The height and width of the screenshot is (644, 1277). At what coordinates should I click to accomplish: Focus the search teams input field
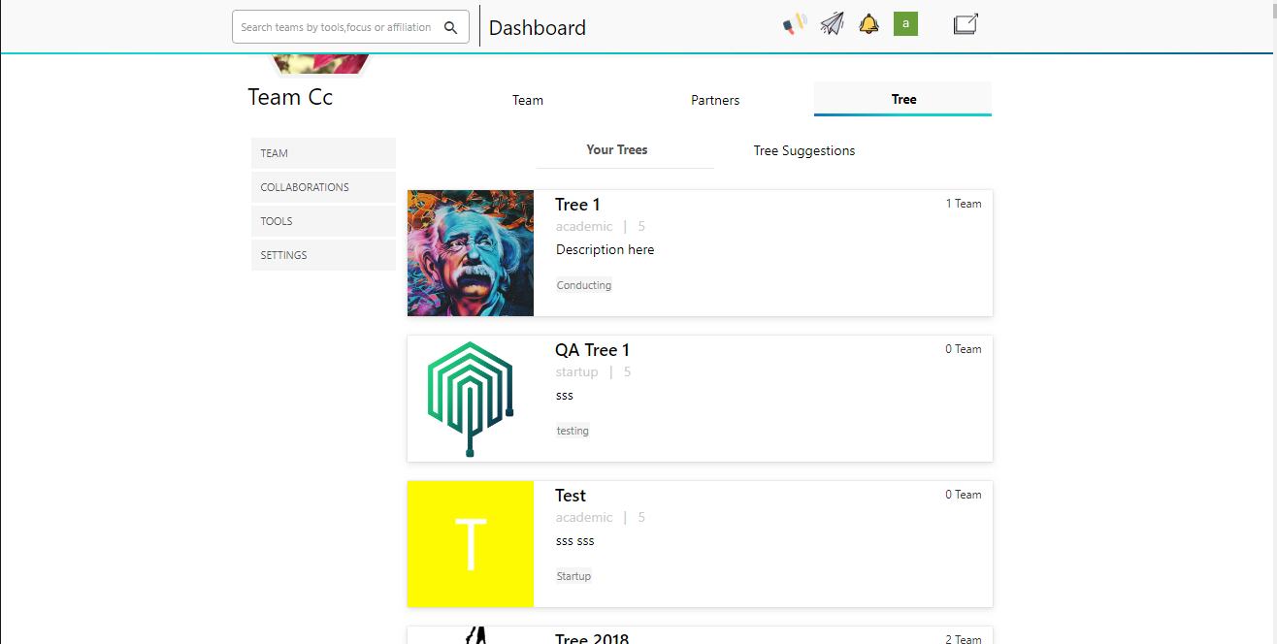[336, 27]
